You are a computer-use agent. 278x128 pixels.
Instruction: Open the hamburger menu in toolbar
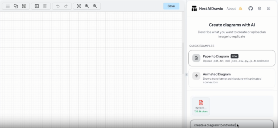(8, 6)
